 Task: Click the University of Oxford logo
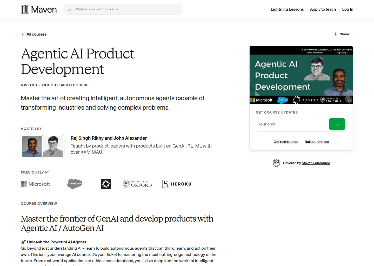click(x=137, y=184)
